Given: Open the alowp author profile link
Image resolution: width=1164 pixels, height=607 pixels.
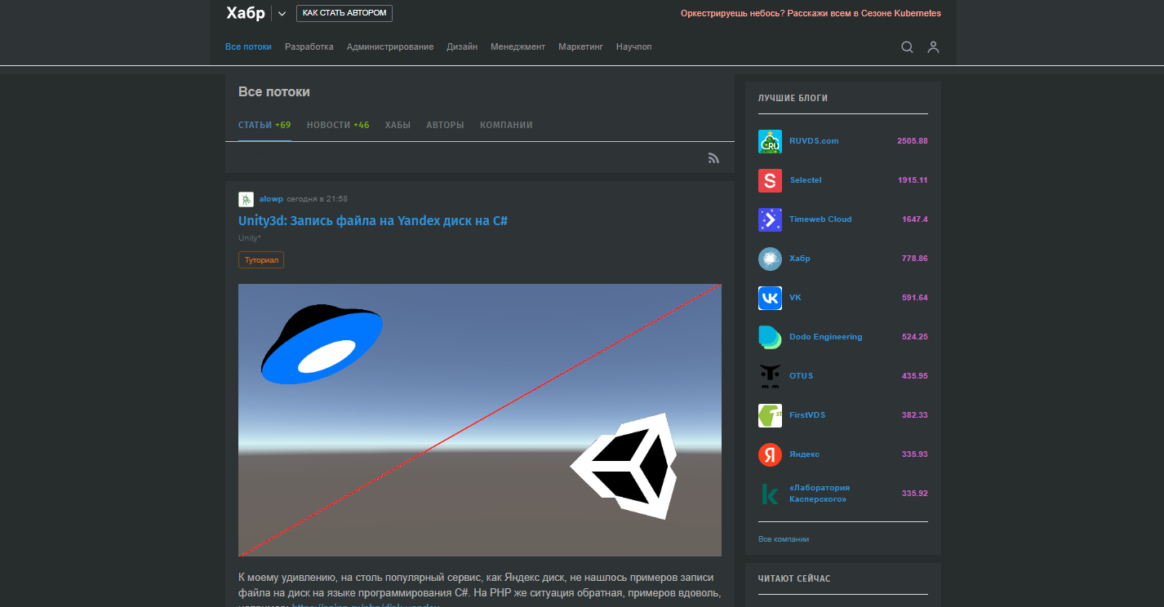Looking at the screenshot, I should [271, 199].
